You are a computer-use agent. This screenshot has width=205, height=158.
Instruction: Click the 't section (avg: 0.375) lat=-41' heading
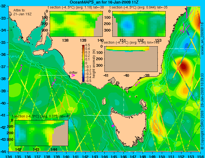pos(41,116)
